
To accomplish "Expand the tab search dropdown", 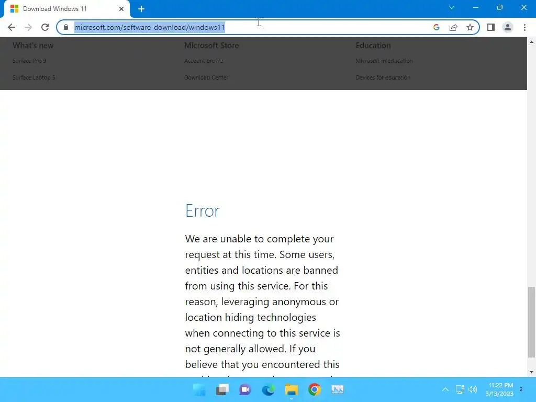I will [452, 7].
